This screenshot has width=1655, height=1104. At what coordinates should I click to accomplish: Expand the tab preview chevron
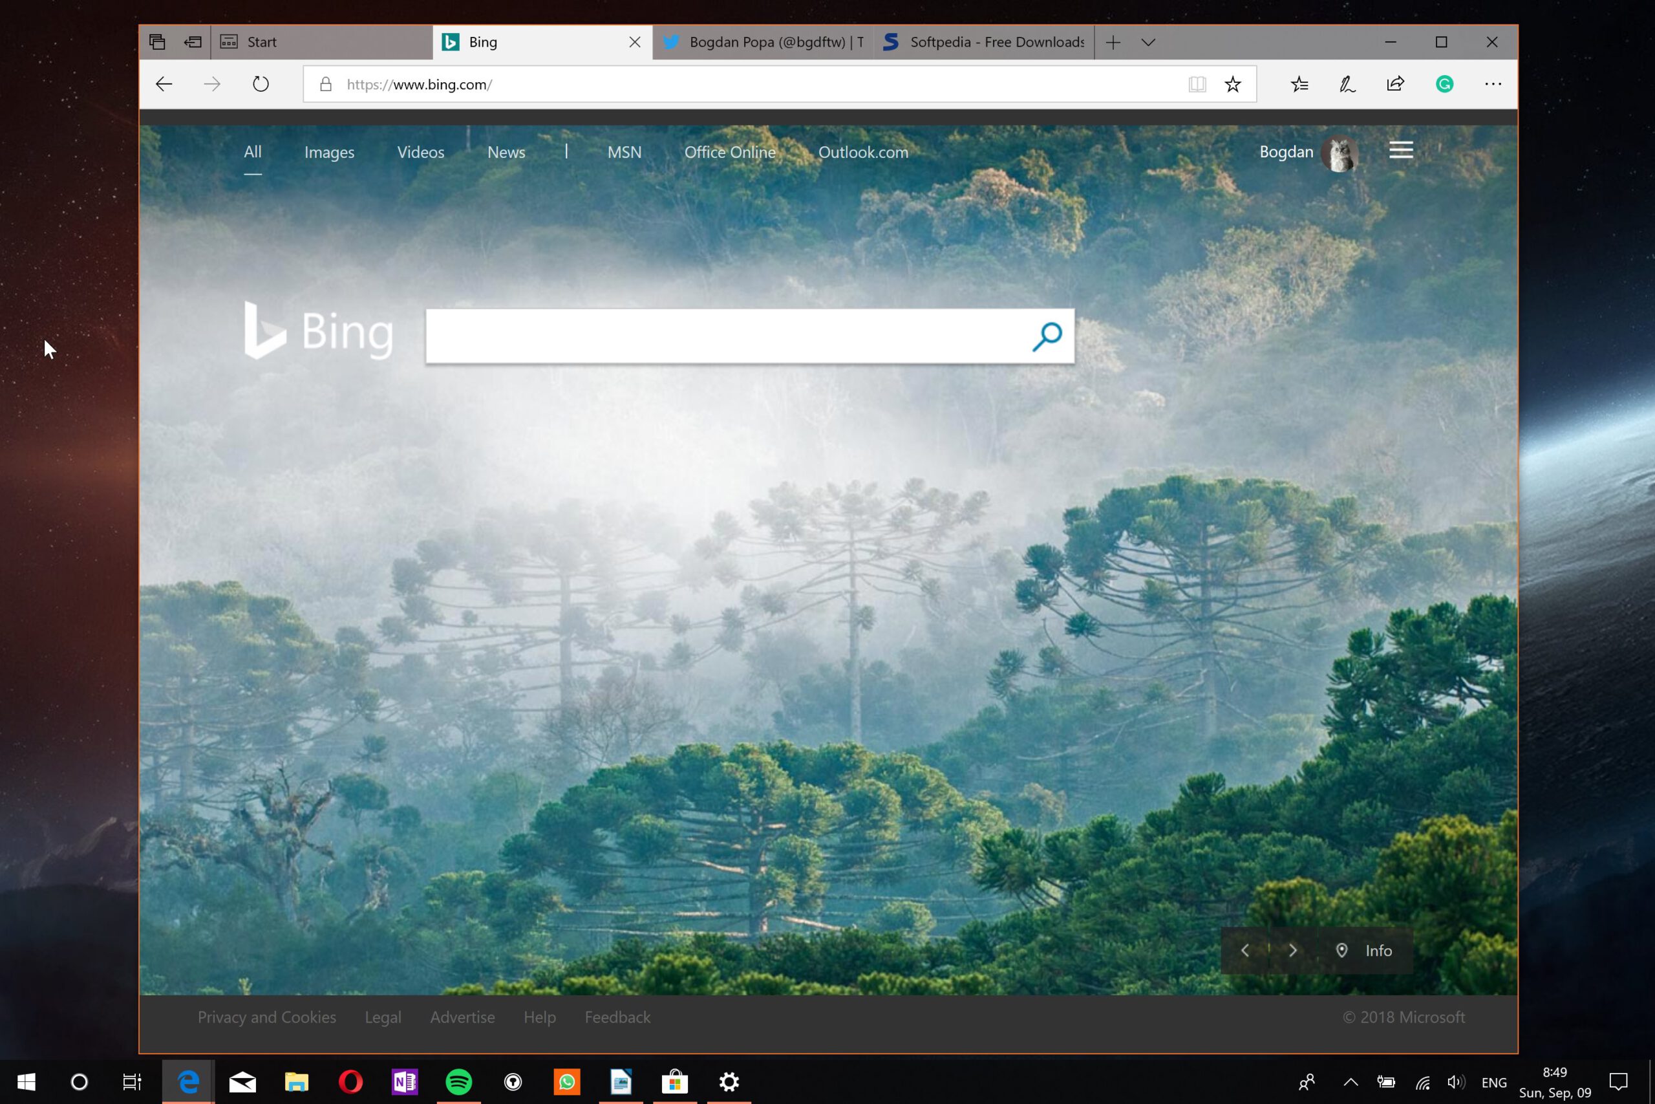1148,42
